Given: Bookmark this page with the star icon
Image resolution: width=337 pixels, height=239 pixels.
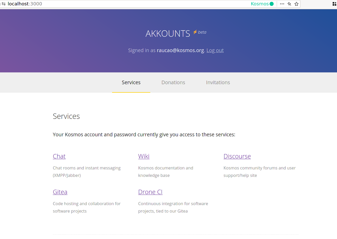Looking at the screenshot, I should [x=296, y=4].
